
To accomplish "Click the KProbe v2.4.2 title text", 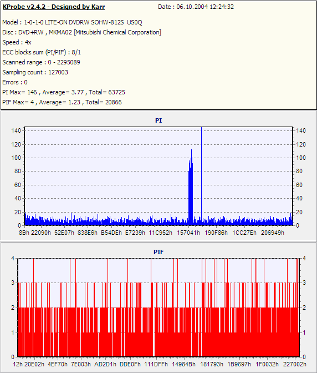I will coord(54,7).
